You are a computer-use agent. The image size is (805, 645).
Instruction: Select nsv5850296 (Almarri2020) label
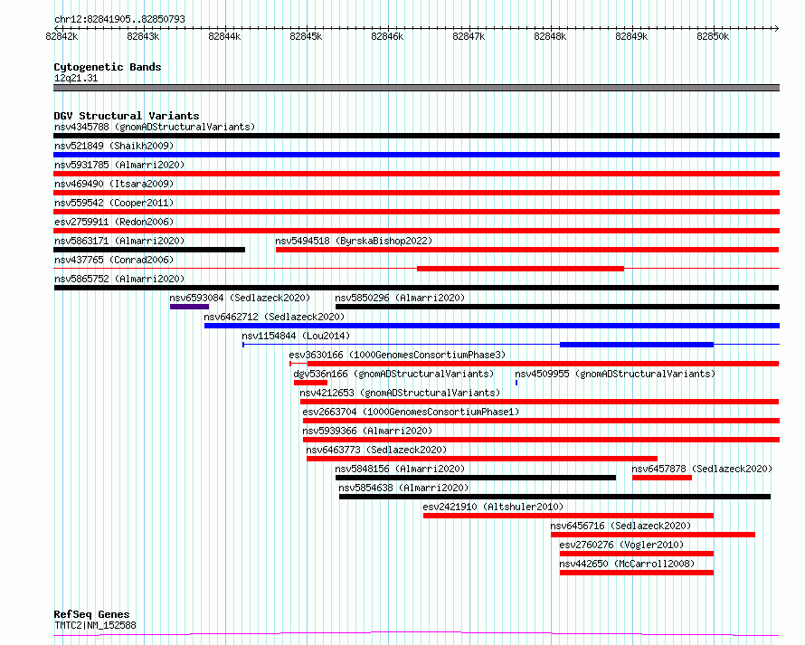click(400, 298)
